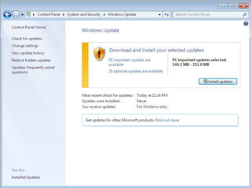
Task: Click 'For Windows only.' text
Action: pos(152,107)
